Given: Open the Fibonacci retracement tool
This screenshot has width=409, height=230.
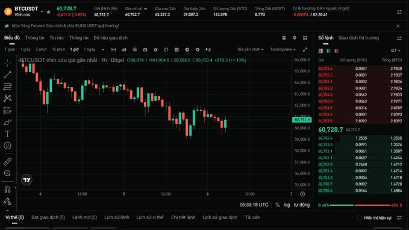Looking at the screenshot, I should point(8,86).
